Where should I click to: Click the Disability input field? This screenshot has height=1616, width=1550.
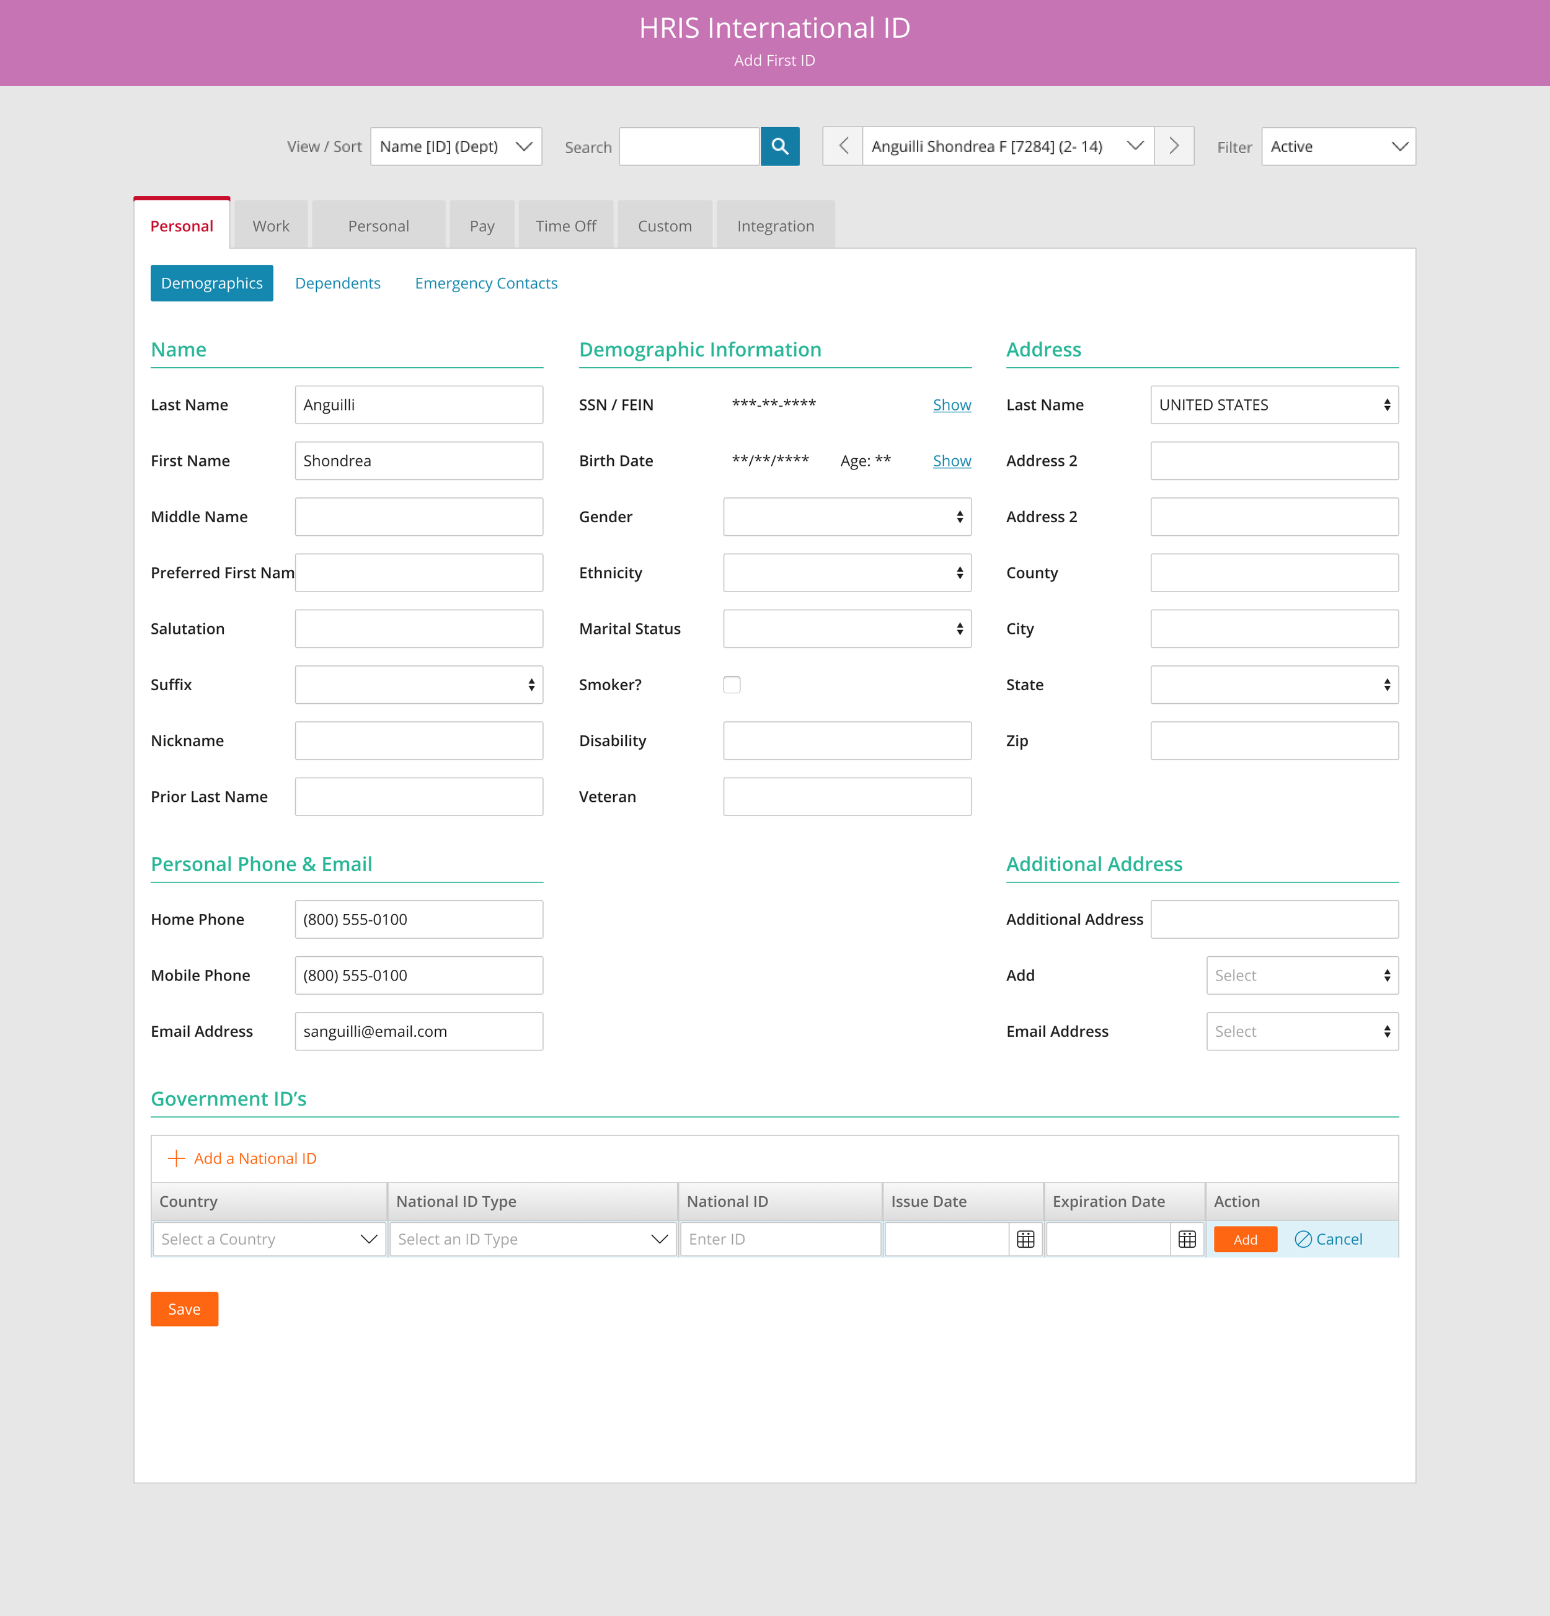(847, 740)
